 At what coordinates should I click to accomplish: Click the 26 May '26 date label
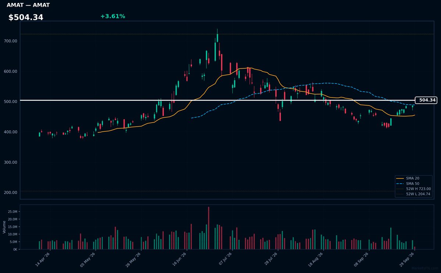134,260
